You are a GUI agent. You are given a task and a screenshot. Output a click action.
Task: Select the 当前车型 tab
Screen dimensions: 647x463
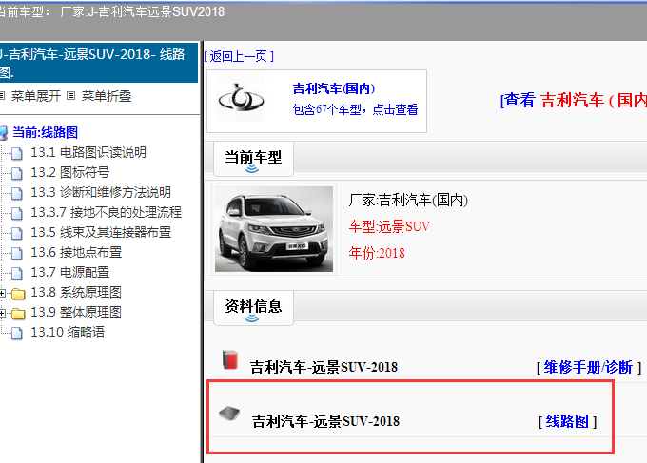(x=253, y=159)
